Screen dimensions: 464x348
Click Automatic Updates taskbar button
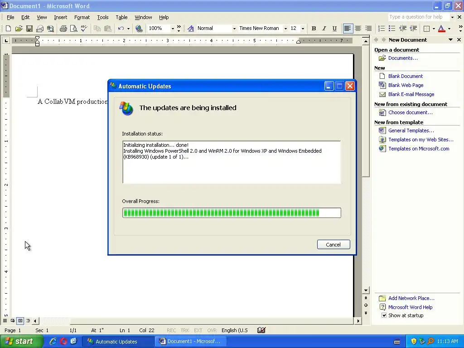(x=117, y=341)
